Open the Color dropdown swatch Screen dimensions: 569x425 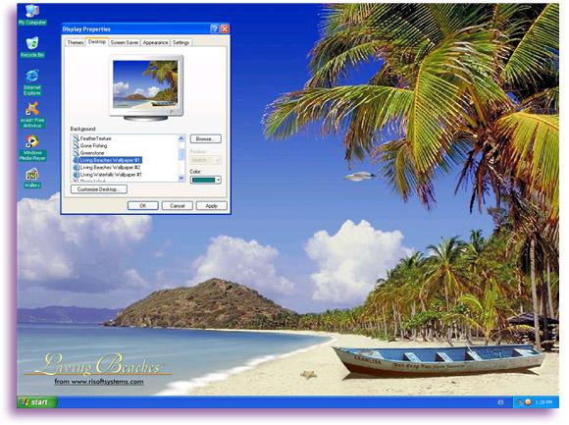tap(205, 180)
